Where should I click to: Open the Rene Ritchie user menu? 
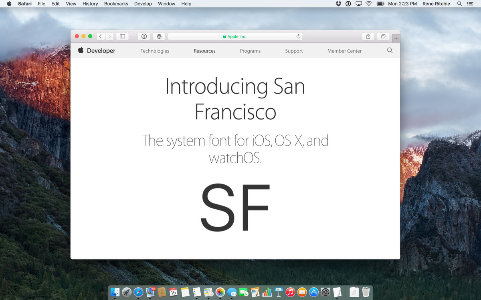coord(436,4)
